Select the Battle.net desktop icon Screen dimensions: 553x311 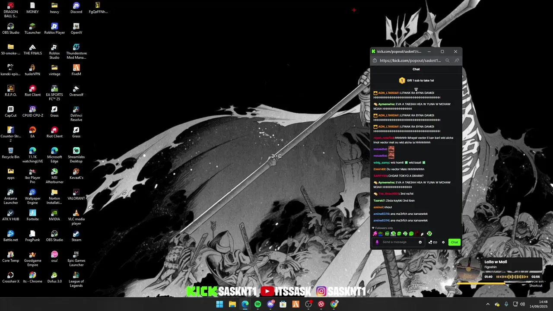click(11, 236)
